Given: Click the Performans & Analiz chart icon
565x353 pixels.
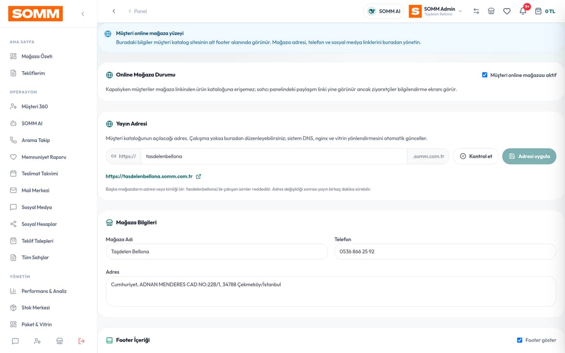Looking at the screenshot, I should coord(13,291).
